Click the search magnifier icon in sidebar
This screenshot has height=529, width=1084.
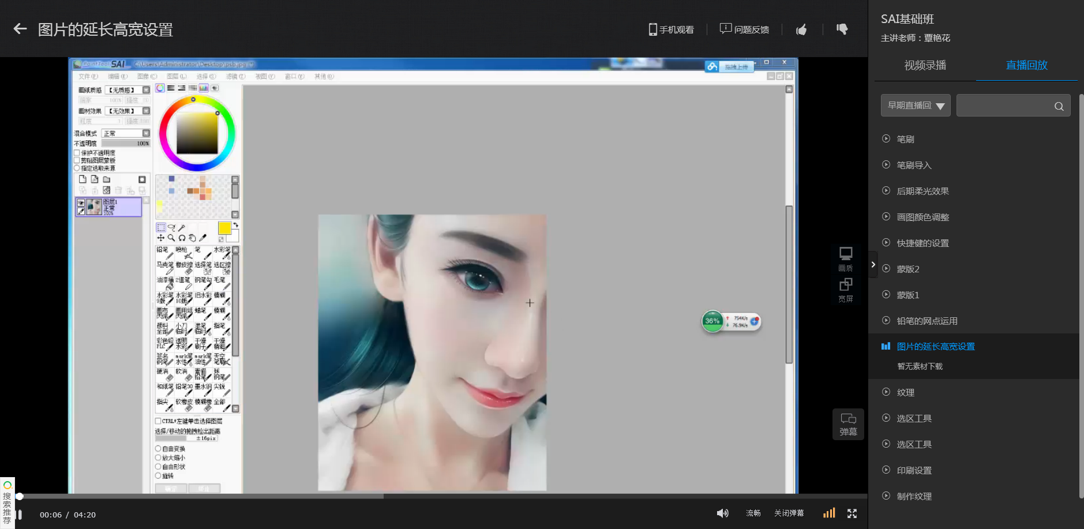point(1059,106)
